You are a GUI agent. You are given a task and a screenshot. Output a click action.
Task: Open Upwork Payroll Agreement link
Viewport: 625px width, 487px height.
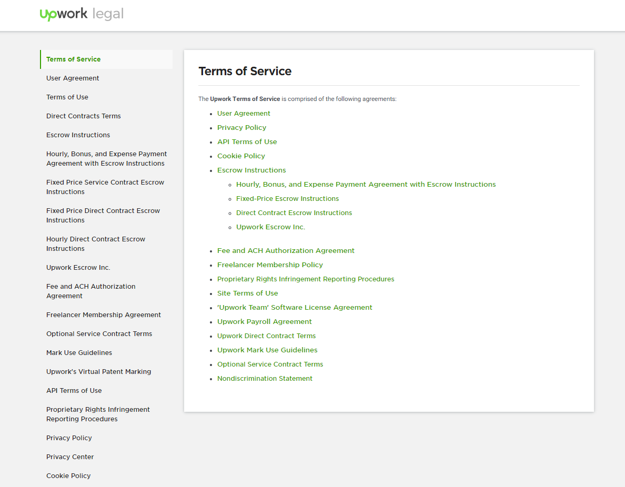pos(264,322)
